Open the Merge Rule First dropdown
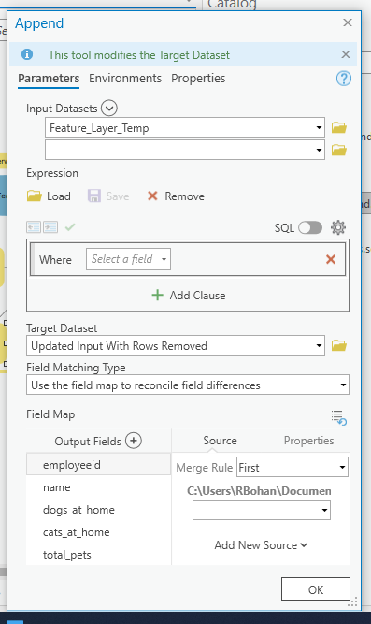The height and width of the screenshot is (624, 371). (293, 467)
